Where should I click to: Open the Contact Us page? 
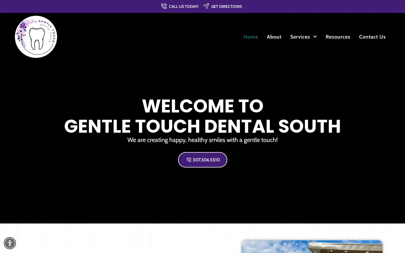(x=372, y=37)
